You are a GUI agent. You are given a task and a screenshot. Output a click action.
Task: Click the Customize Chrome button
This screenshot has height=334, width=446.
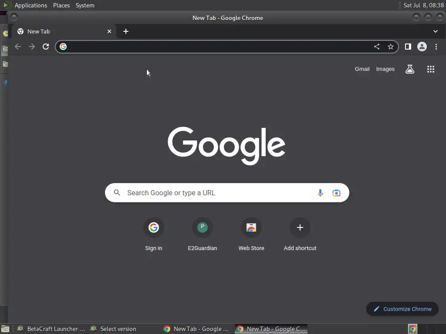pyautogui.click(x=402, y=309)
